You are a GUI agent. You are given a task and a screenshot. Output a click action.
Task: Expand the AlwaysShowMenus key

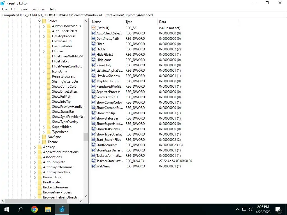coord(44,26)
